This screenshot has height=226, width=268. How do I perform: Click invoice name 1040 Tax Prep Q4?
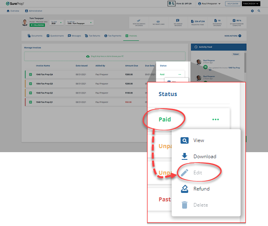(x=44, y=75)
